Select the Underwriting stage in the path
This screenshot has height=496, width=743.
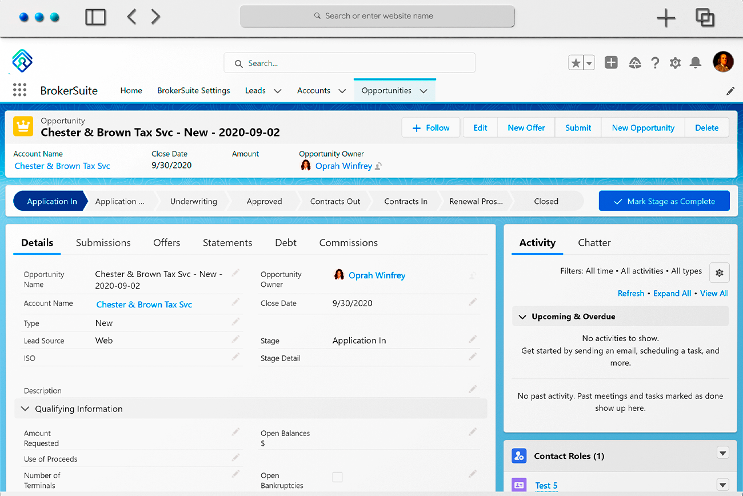(193, 201)
